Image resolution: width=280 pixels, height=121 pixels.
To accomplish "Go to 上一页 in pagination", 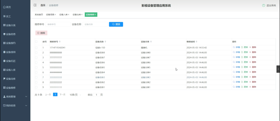I will 48,95.
